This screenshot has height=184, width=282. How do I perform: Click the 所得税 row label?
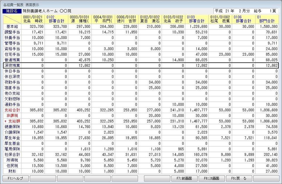click(13, 160)
